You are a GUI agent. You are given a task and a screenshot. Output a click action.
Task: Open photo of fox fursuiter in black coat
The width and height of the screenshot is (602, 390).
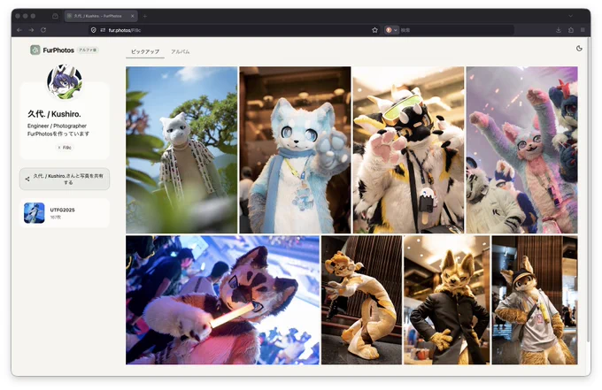[446, 300]
